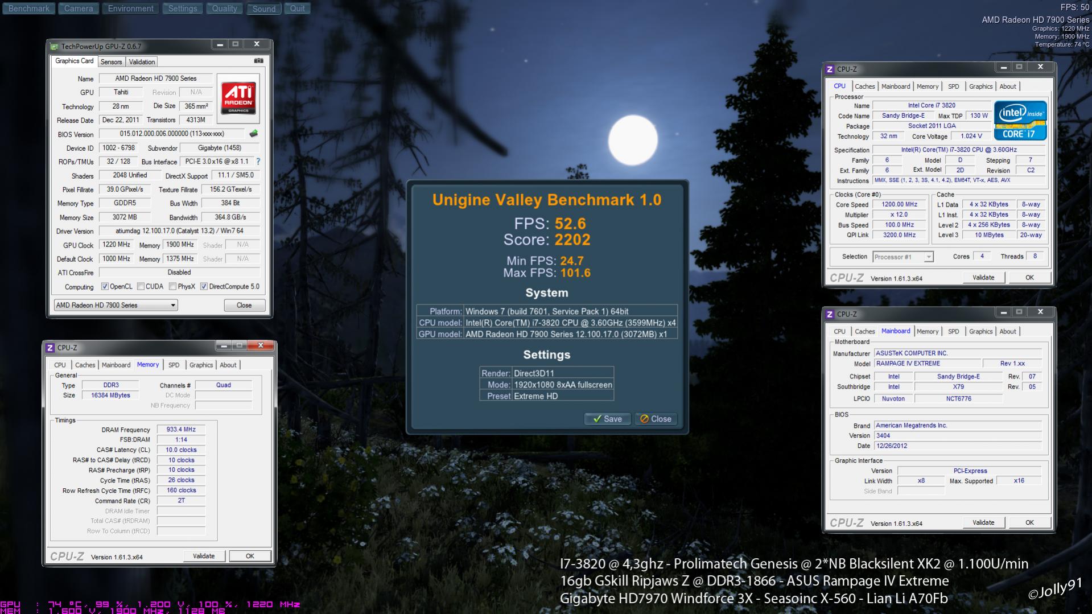Click the Bus Interface question mark icon
1092x614 pixels.
tap(258, 162)
